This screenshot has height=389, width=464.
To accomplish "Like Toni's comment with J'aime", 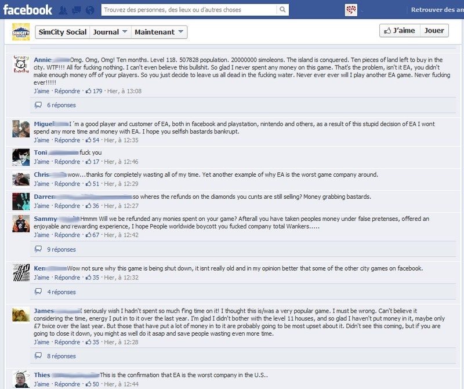I will (41, 162).
